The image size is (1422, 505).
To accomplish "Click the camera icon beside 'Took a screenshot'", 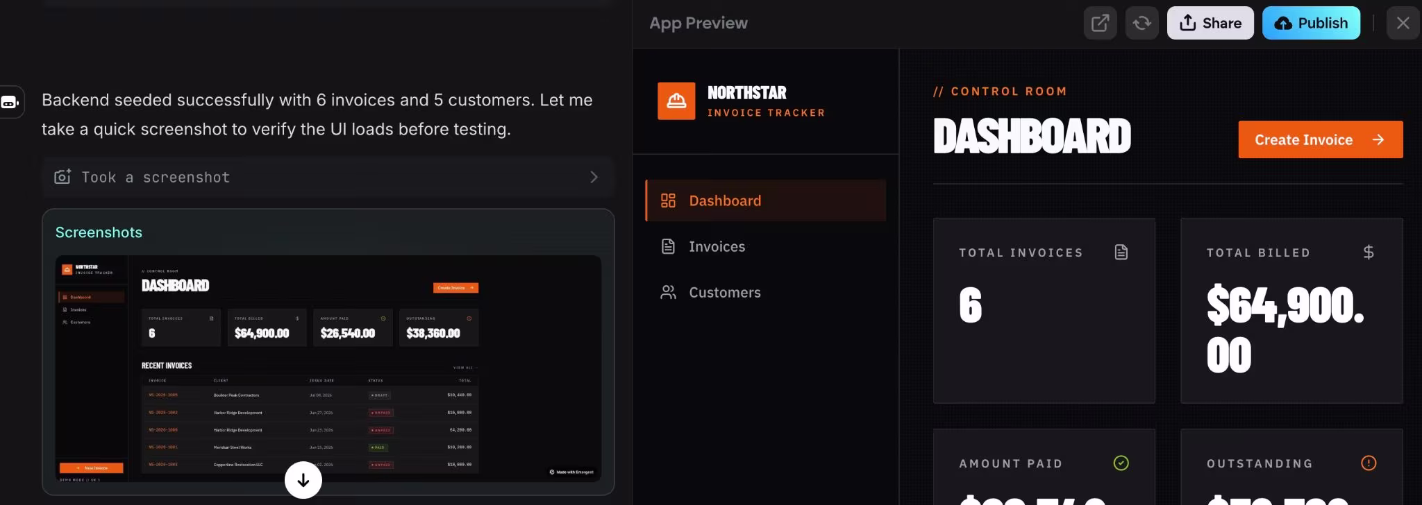I will [x=62, y=177].
